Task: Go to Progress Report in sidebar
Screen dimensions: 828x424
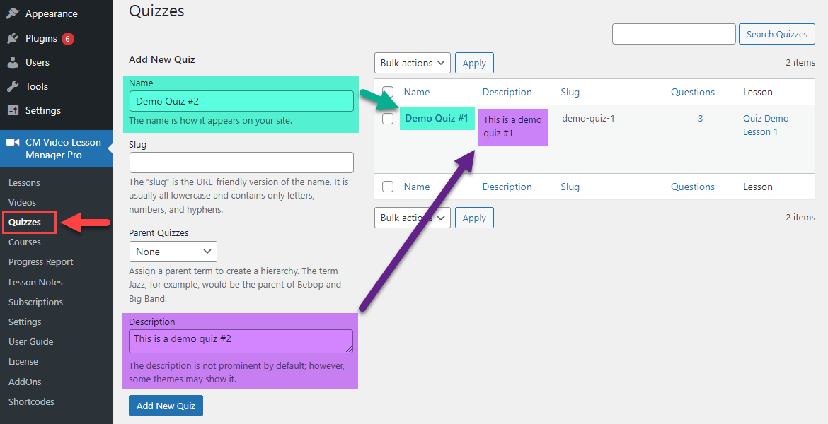Action: coord(40,261)
